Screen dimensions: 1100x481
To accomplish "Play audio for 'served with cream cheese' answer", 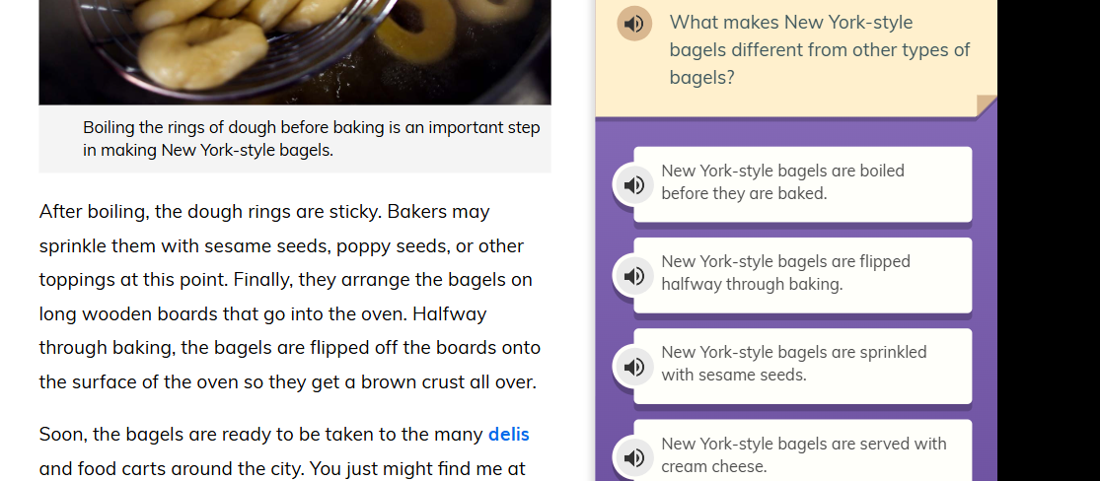I will tap(634, 457).
